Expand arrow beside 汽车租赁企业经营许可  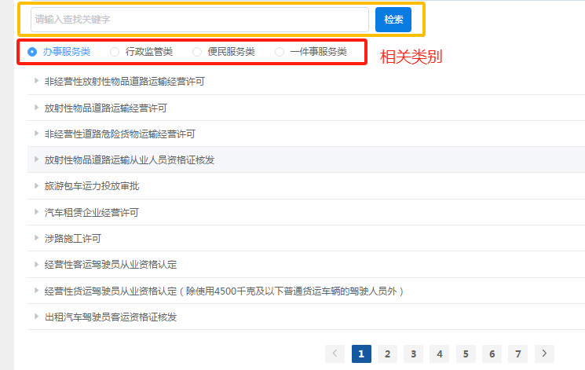click(x=36, y=212)
